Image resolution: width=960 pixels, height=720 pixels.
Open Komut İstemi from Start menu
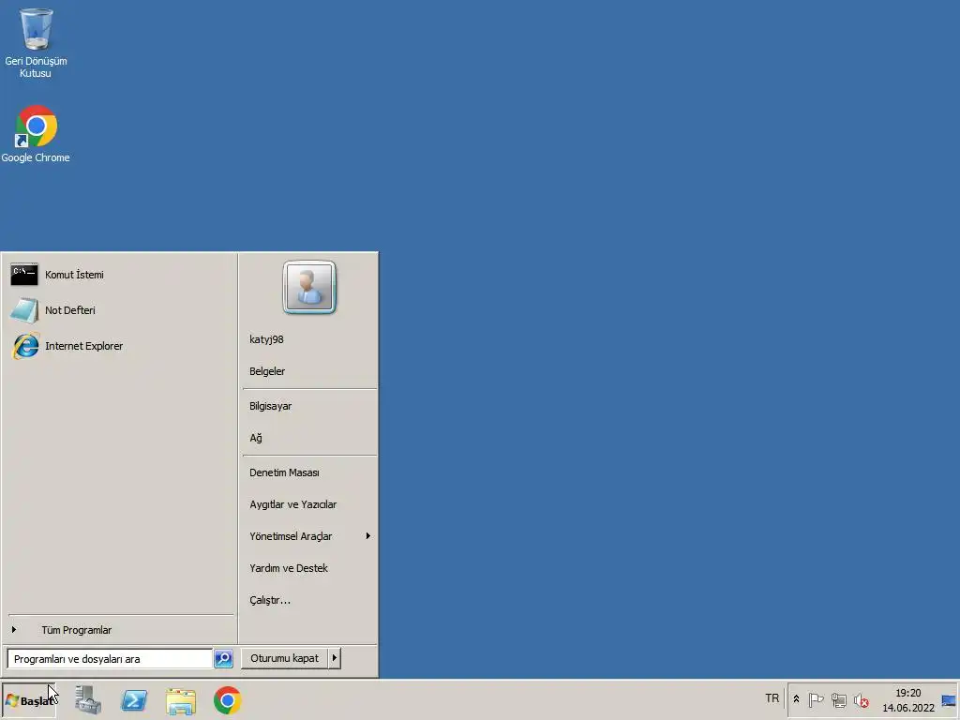(119, 275)
